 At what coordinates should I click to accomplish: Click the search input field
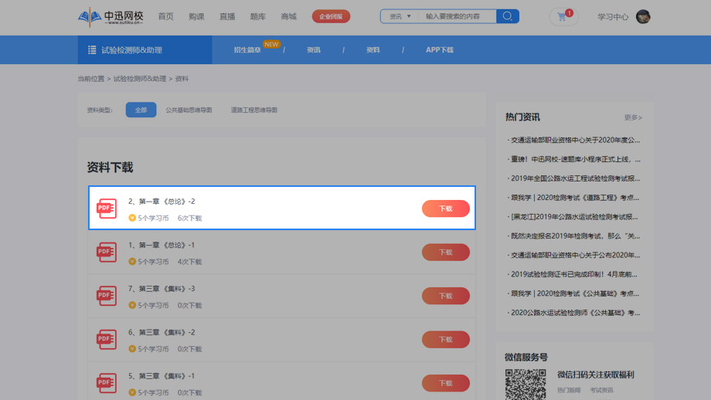[x=458, y=16]
